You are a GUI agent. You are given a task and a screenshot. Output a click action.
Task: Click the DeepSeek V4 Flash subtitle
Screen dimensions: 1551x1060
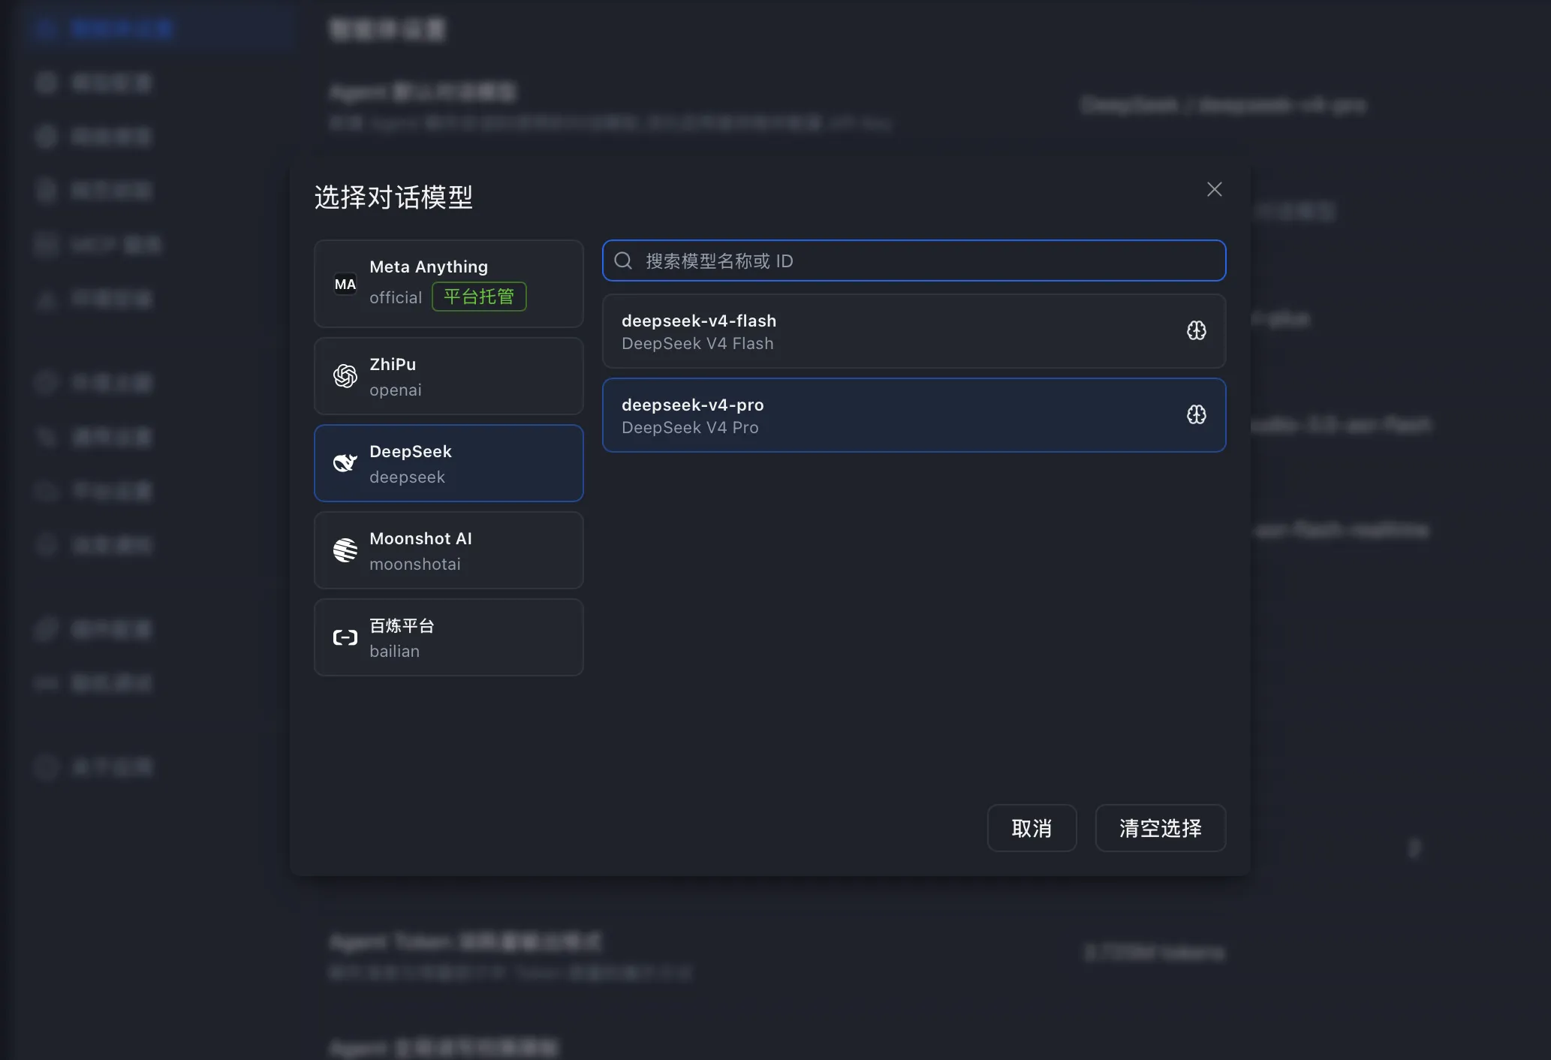tap(697, 344)
